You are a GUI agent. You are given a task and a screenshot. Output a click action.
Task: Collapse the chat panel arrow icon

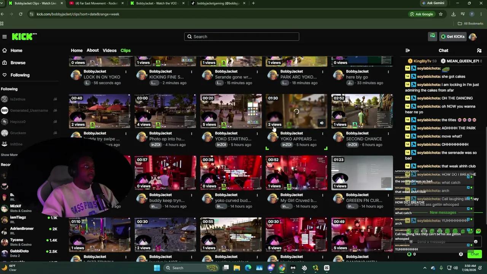(407, 50)
